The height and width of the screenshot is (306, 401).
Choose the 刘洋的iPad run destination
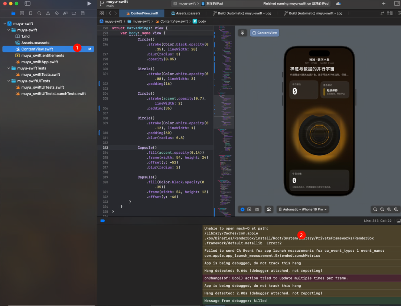pyautogui.click(x=212, y=4)
